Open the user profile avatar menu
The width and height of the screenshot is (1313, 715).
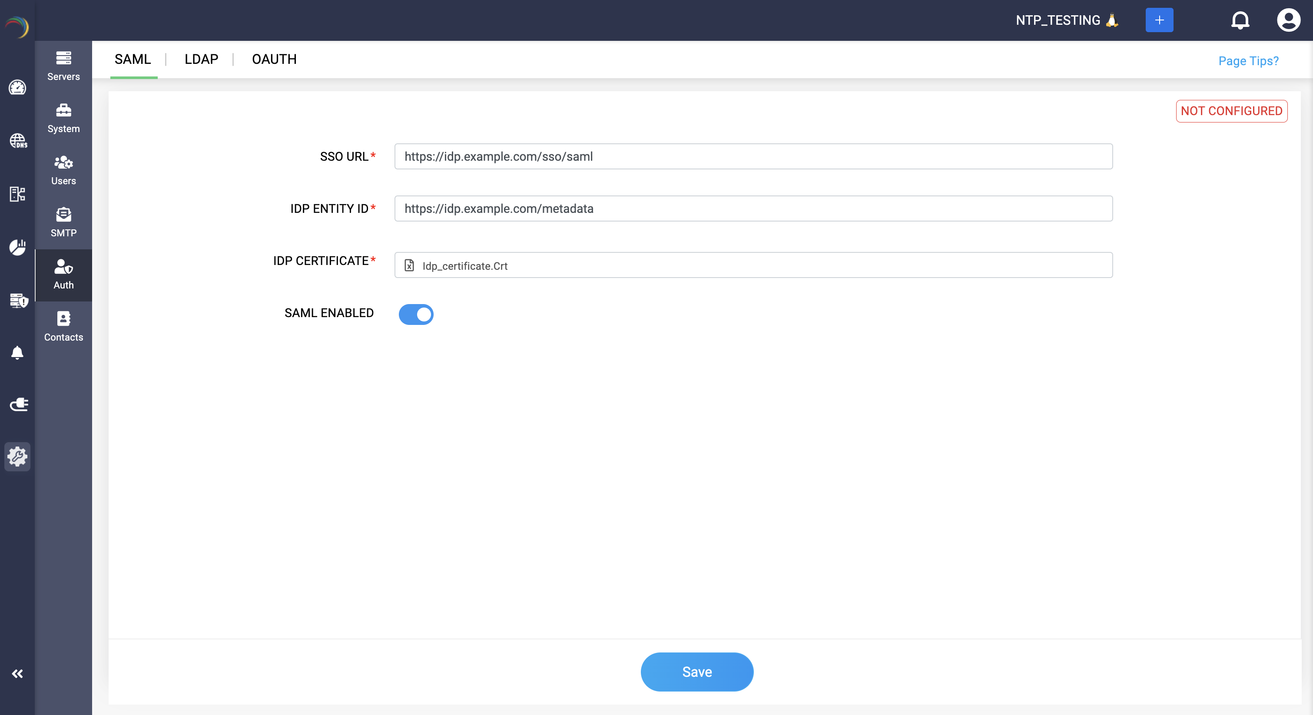pyautogui.click(x=1288, y=20)
